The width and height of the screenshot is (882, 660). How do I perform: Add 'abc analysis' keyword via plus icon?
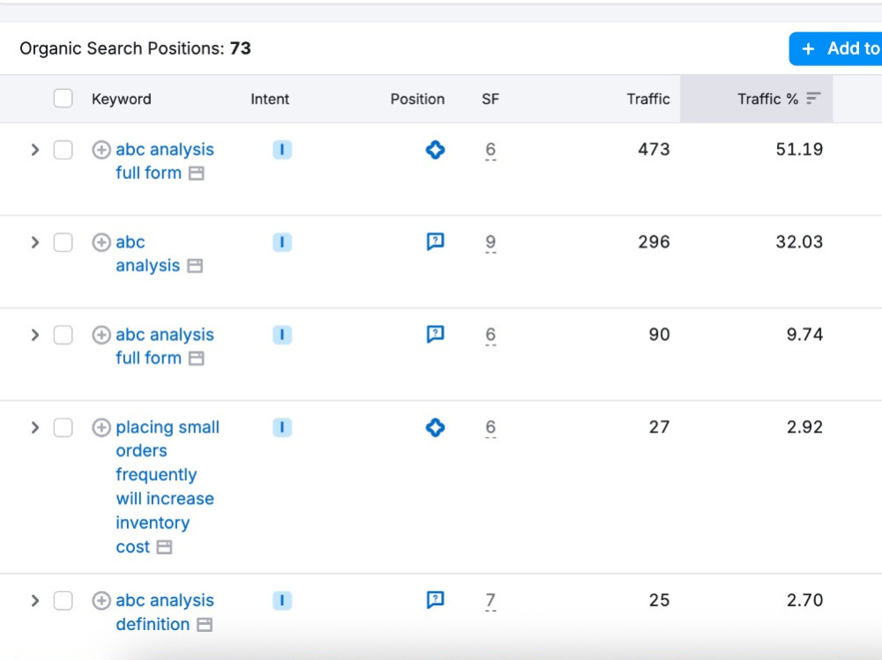(x=101, y=242)
